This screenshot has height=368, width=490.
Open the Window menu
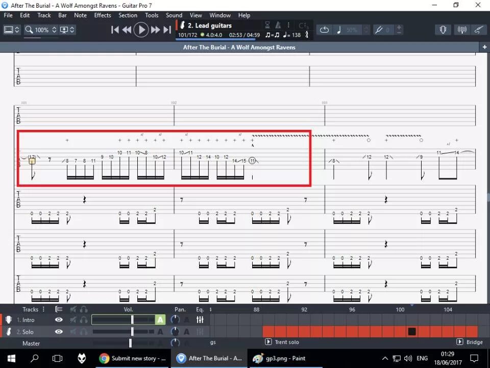(x=220, y=15)
